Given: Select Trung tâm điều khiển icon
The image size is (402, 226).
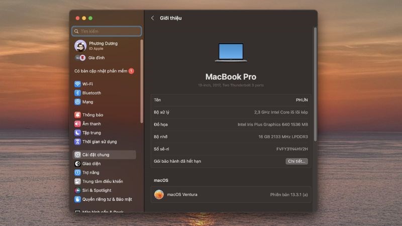Looking at the screenshot, I should [77, 181].
